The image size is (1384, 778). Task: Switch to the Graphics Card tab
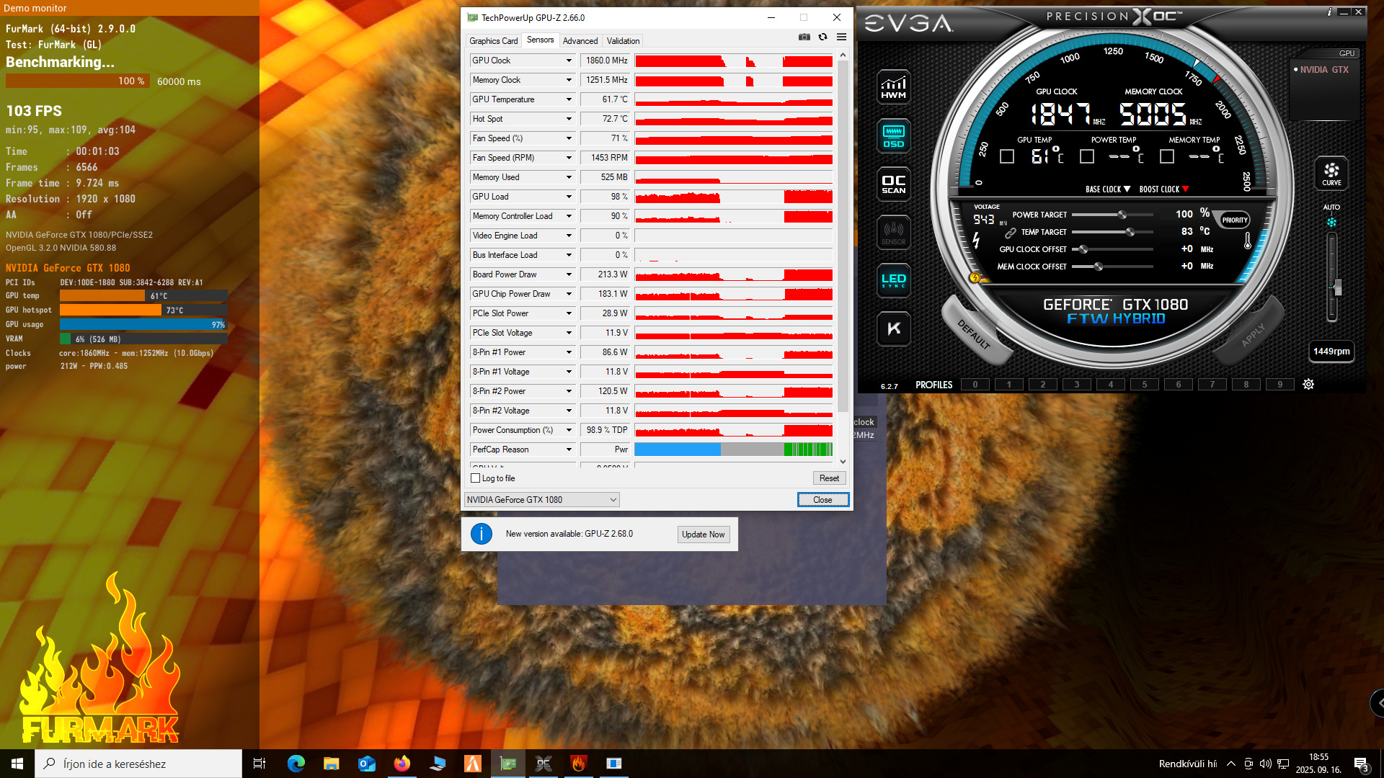493,41
